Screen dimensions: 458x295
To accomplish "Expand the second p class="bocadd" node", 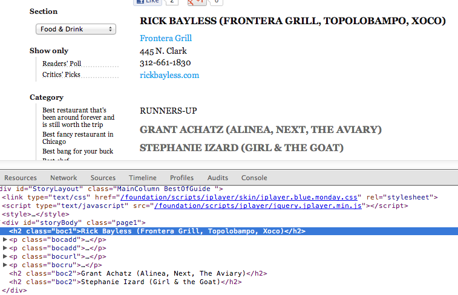I will tap(5, 248).
